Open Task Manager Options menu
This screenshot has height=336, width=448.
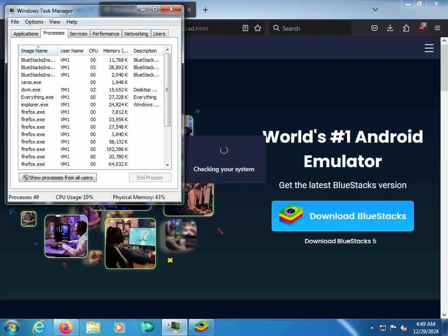(x=34, y=22)
